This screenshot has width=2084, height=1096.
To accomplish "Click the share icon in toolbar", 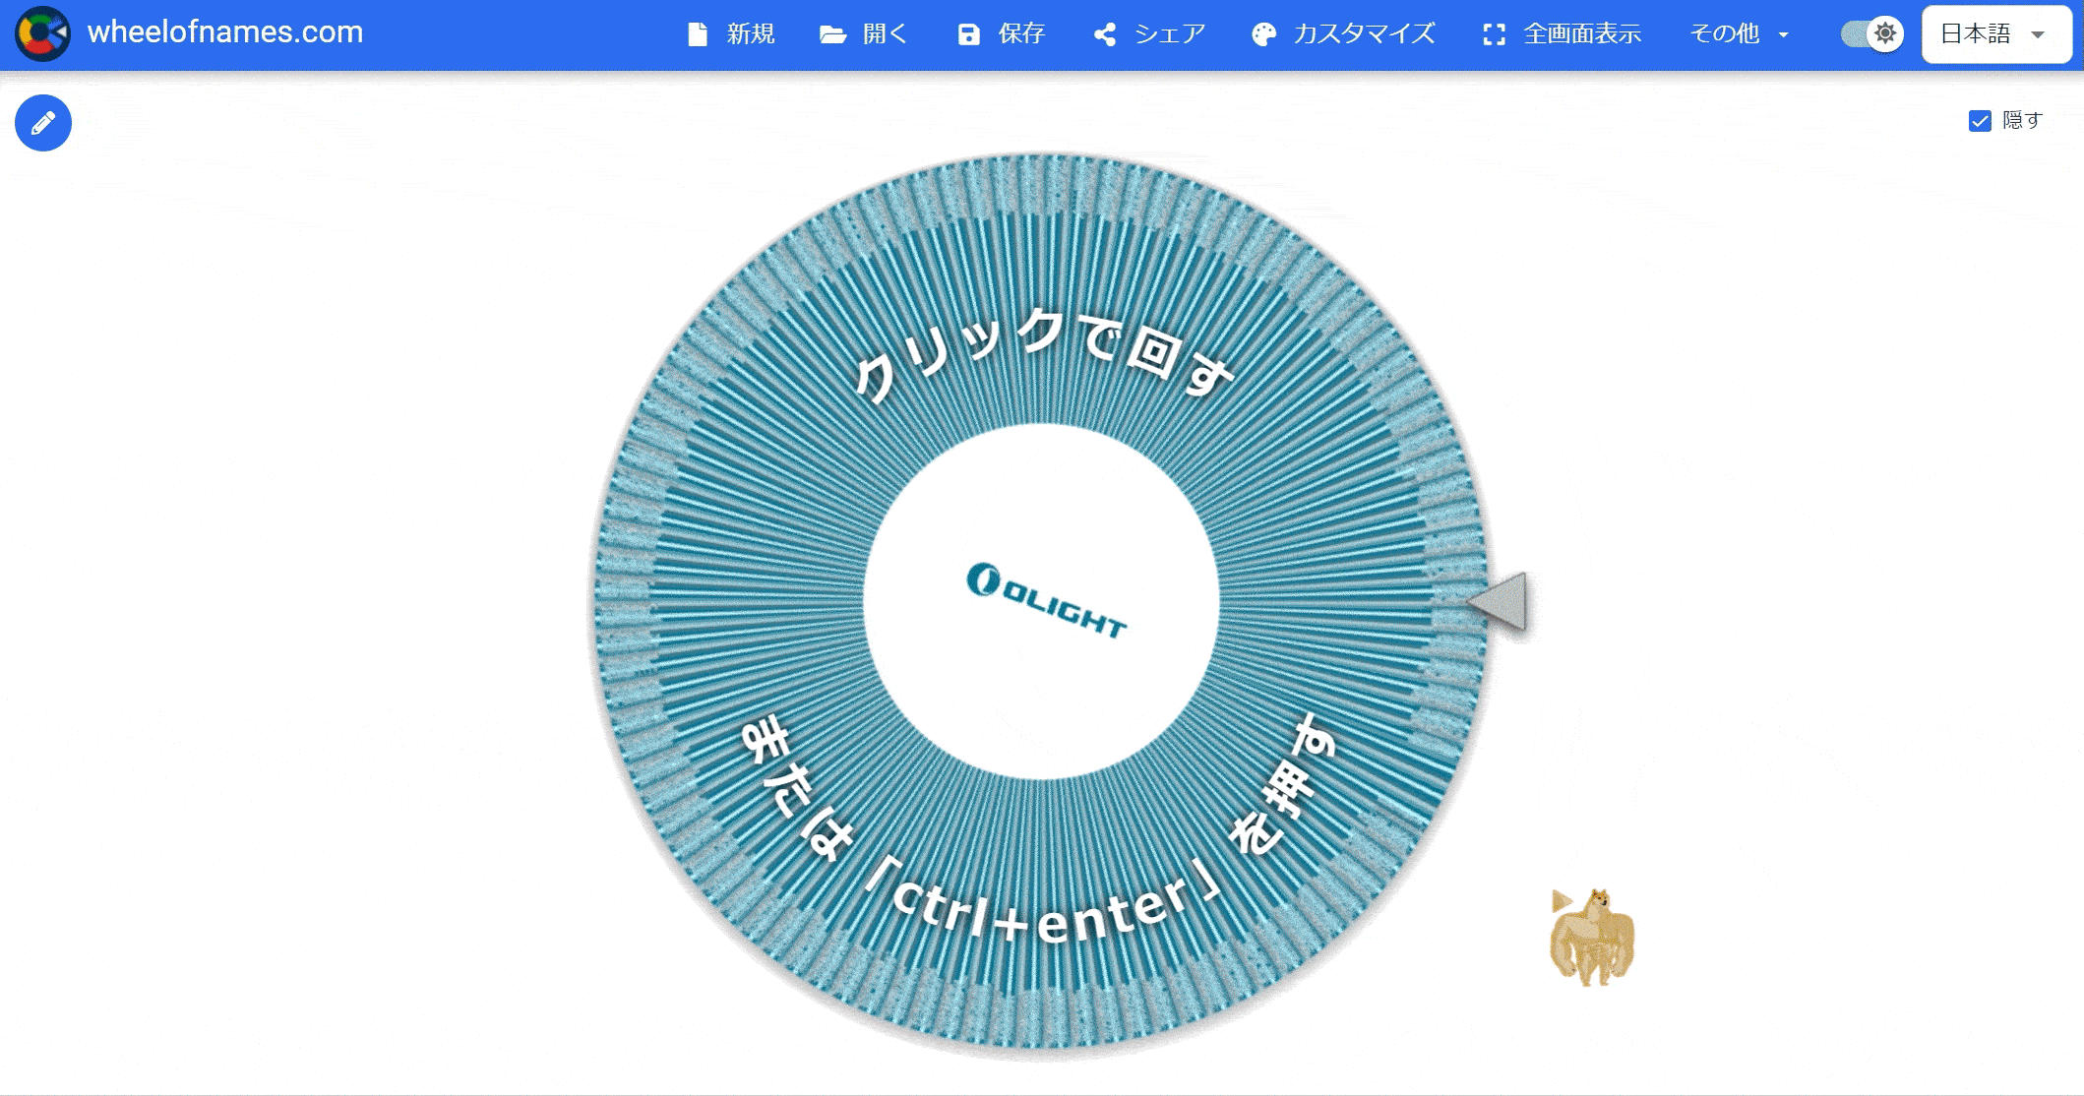I will pyautogui.click(x=1105, y=34).
